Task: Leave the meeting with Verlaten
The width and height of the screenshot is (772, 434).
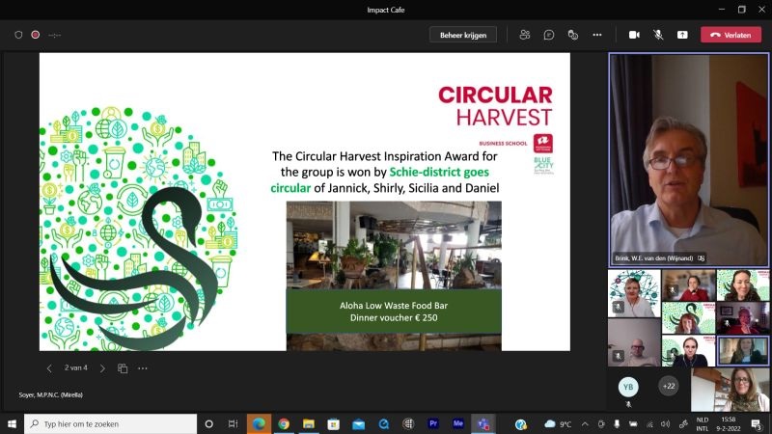Action: pos(731,35)
